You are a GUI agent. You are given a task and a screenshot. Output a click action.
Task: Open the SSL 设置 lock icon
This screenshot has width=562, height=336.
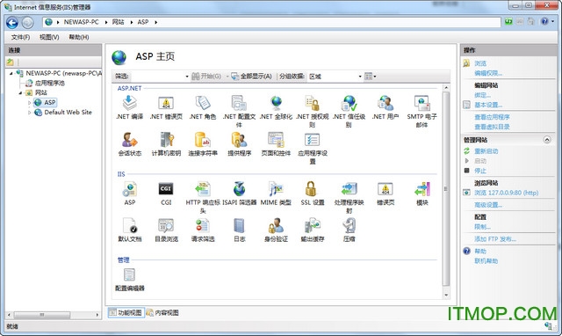pos(311,189)
